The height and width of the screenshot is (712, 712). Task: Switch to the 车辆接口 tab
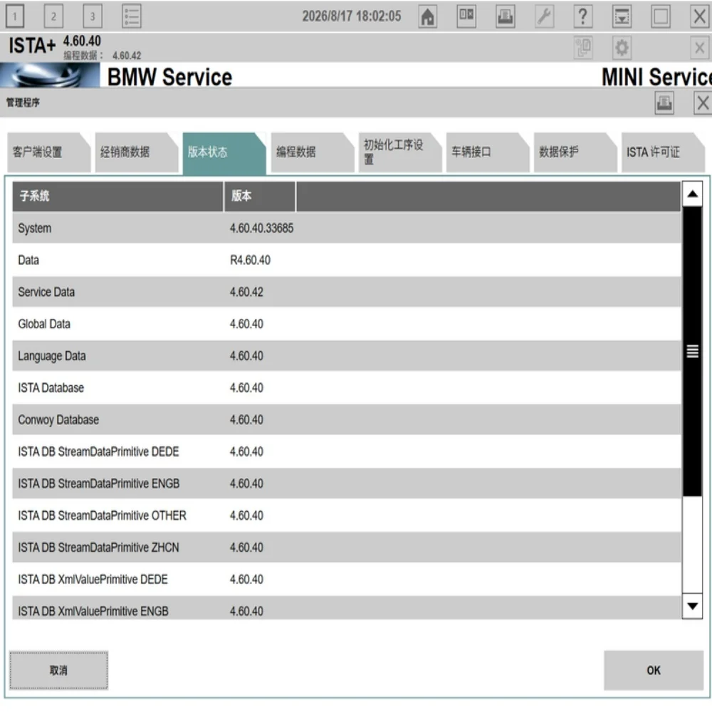488,152
